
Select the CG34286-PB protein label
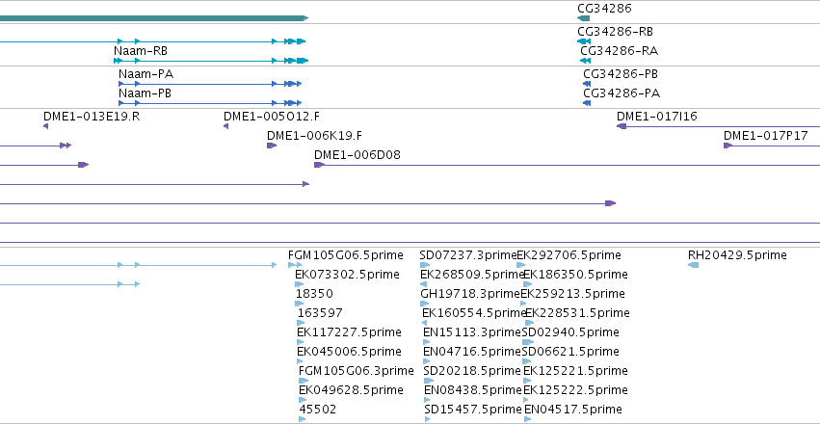tap(622, 73)
